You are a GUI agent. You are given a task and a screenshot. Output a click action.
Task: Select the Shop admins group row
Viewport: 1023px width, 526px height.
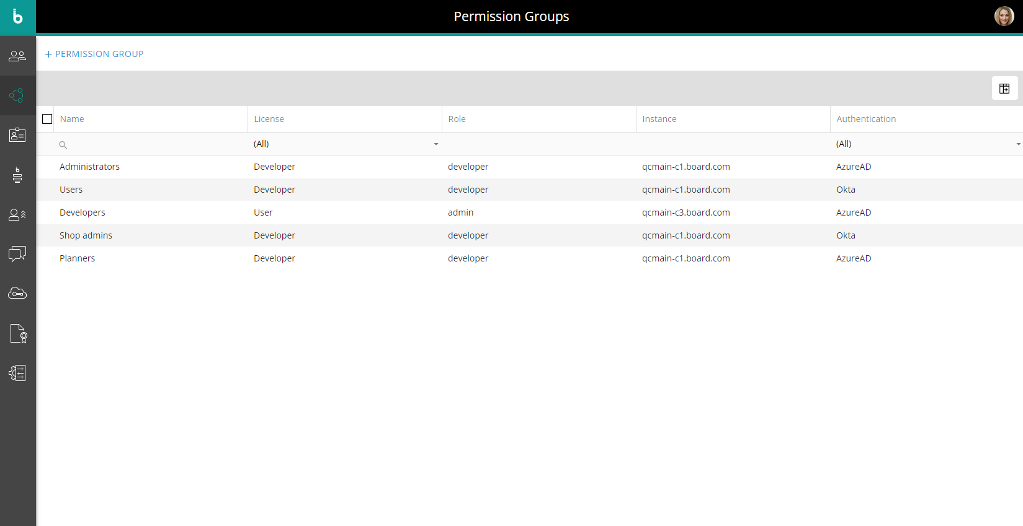[86, 235]
